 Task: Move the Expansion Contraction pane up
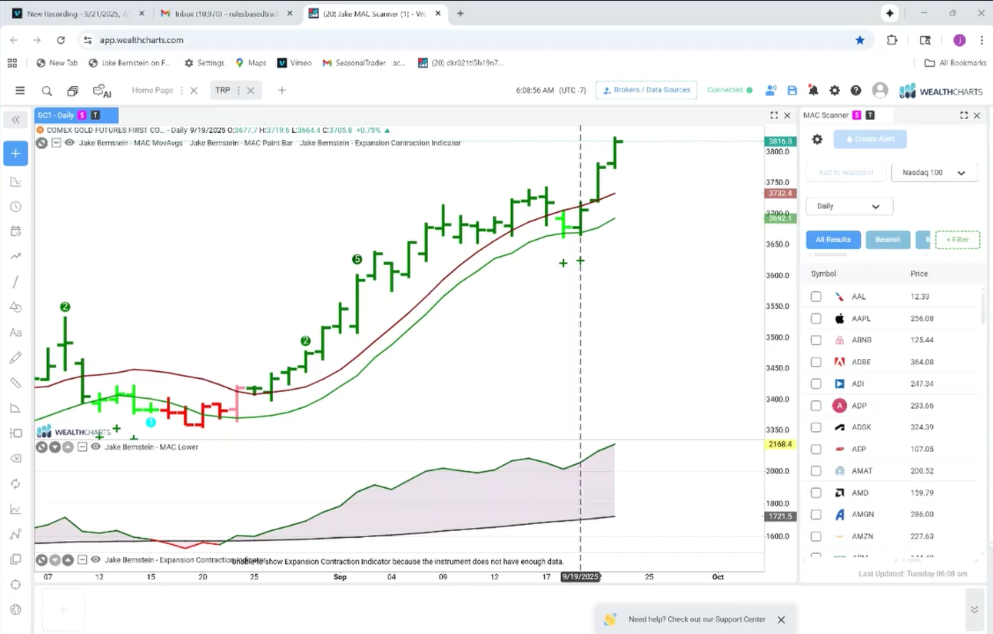[68, 560]
